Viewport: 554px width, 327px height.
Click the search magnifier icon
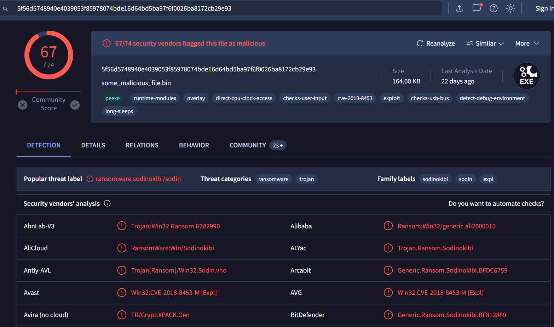click(x=6, y=9)
